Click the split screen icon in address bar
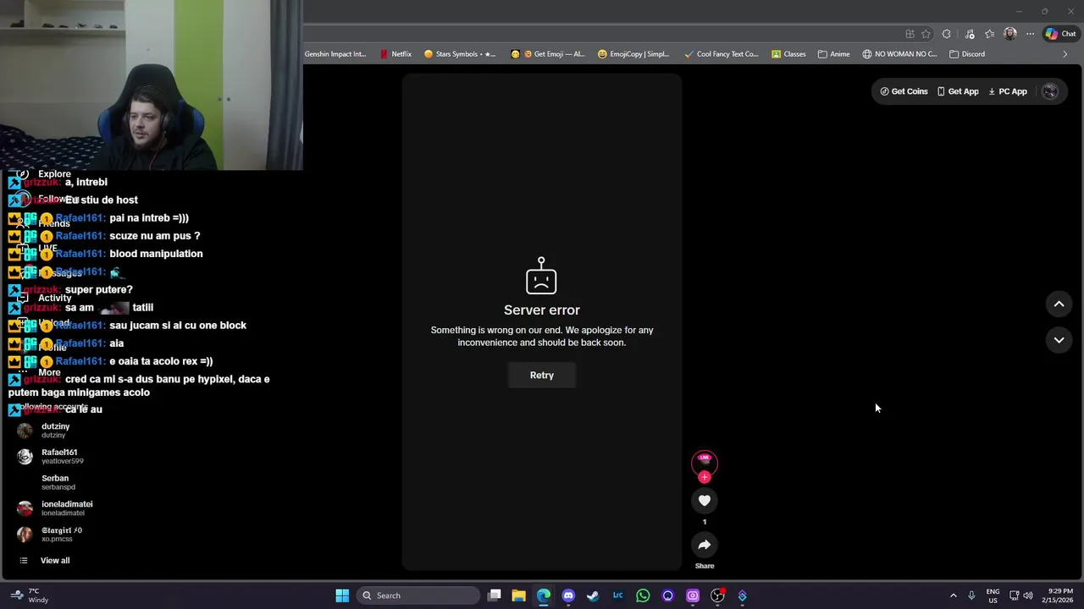This screenshot has height=609, width=1084. point(910,34)
